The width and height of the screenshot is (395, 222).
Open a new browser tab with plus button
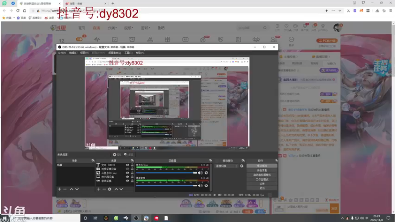pos(113,3)
